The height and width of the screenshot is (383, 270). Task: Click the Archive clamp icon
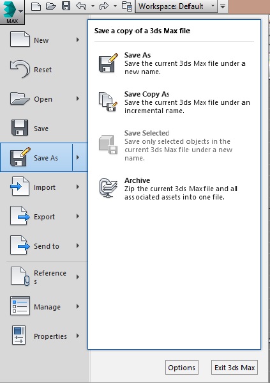pyautogui.click(x=109, y=187)
